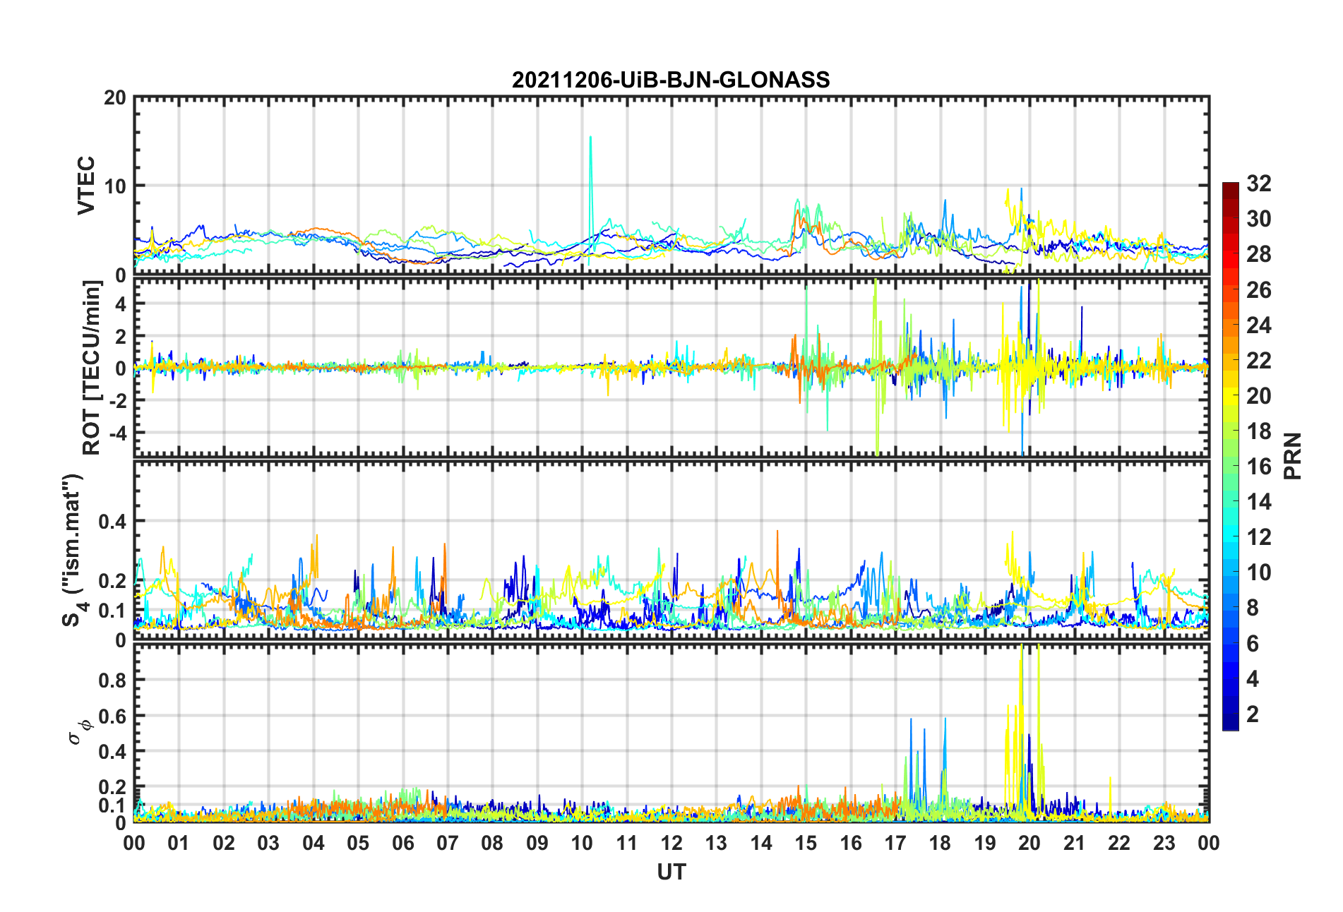This screenshot has height=912, width=1343.
Task: Click the S4 ("ism.mat") axis label
Action: click(x=73, y=550)
